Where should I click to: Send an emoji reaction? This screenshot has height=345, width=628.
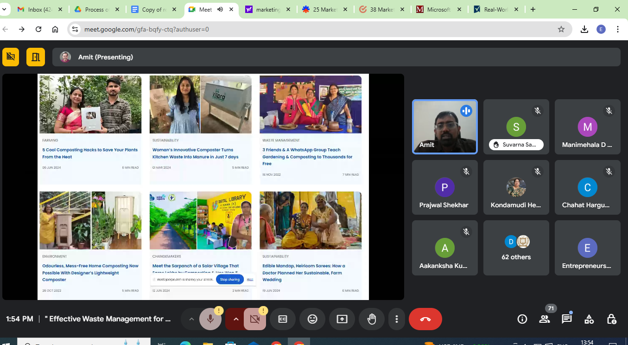point(312,319)
